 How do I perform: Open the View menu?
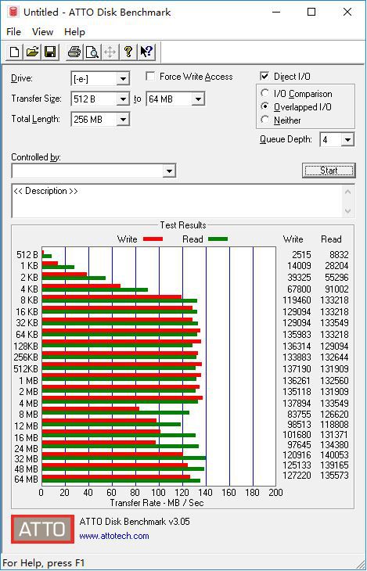42,32
